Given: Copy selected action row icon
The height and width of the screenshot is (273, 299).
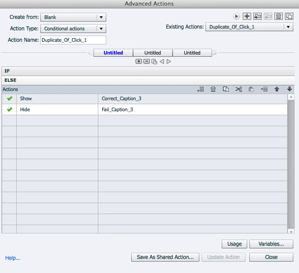Looking at the screenshot, I should tap(226, 89).
